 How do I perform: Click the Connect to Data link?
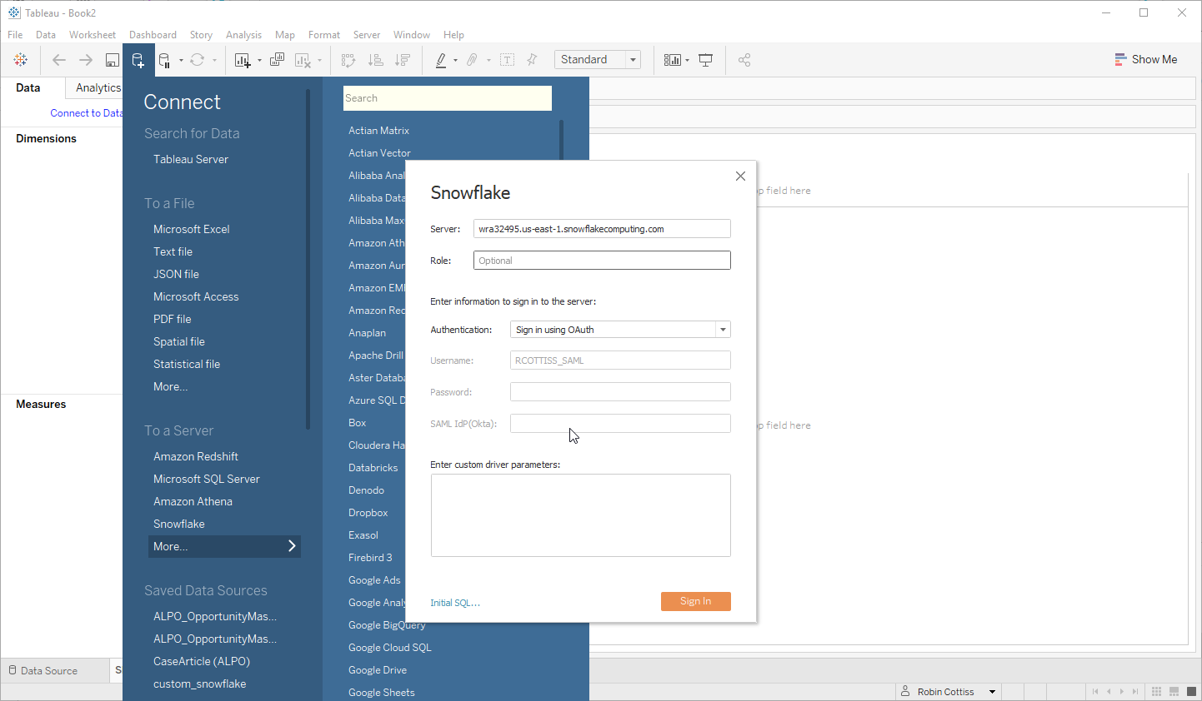coord(87,113)
